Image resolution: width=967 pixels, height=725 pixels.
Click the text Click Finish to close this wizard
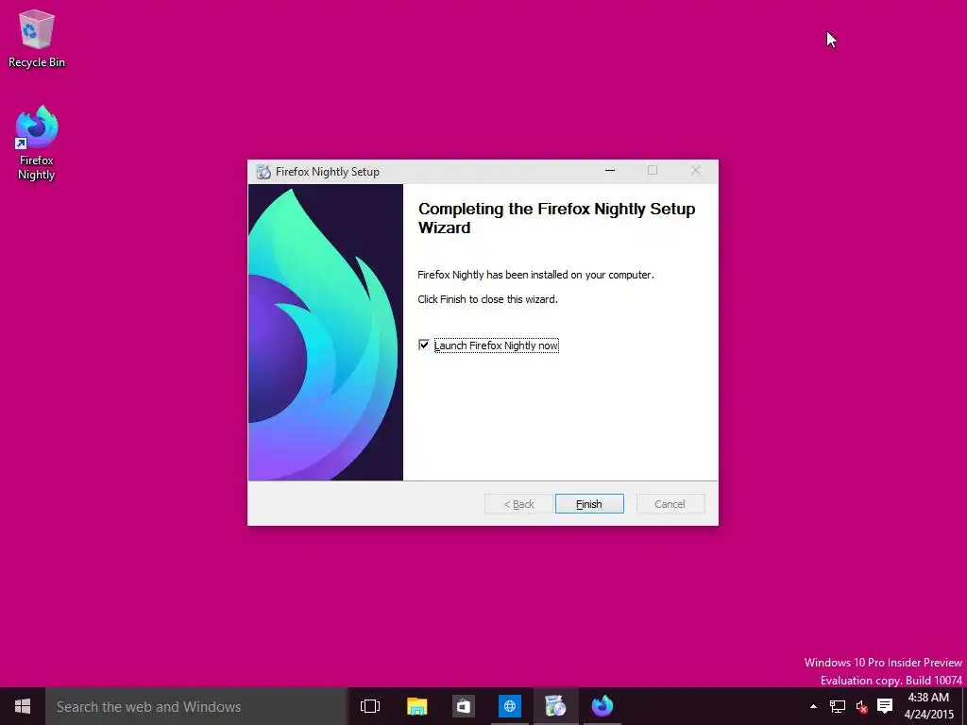488,299
